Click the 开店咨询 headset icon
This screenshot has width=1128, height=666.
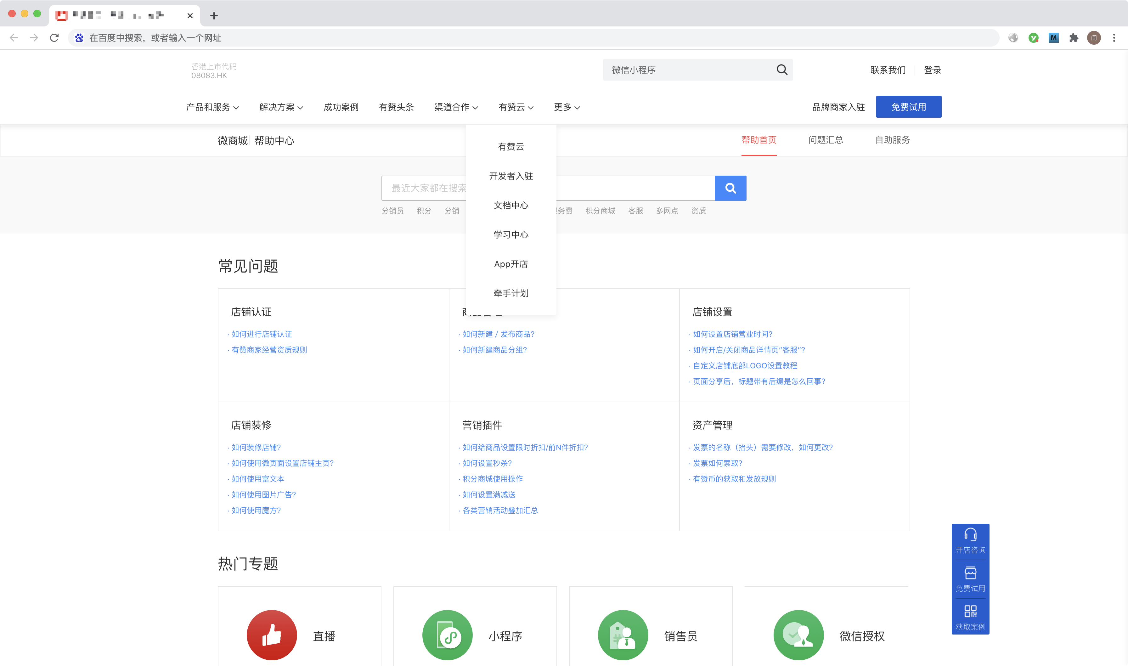click(971, 534)
